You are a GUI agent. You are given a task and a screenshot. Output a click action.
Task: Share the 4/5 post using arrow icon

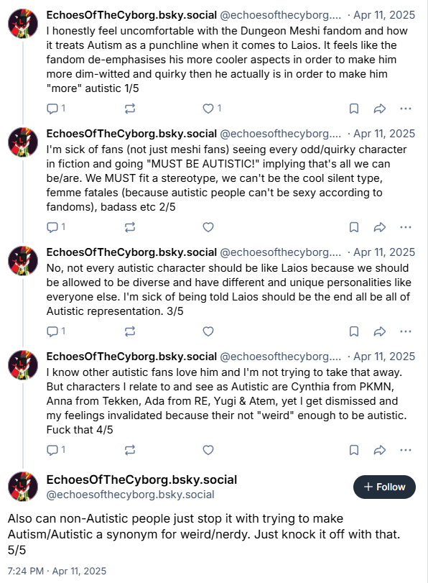[x=379, y=450]
